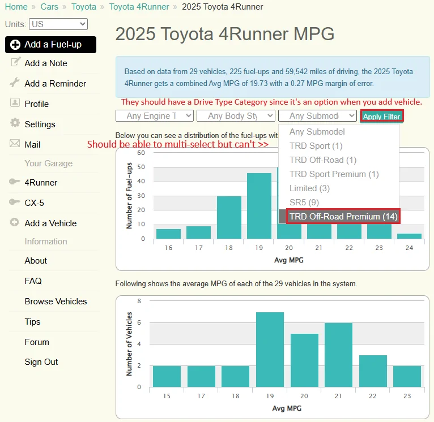
Task: Click the 17 MPG bar in fuel-ups chart
Action: click(198, 232)
